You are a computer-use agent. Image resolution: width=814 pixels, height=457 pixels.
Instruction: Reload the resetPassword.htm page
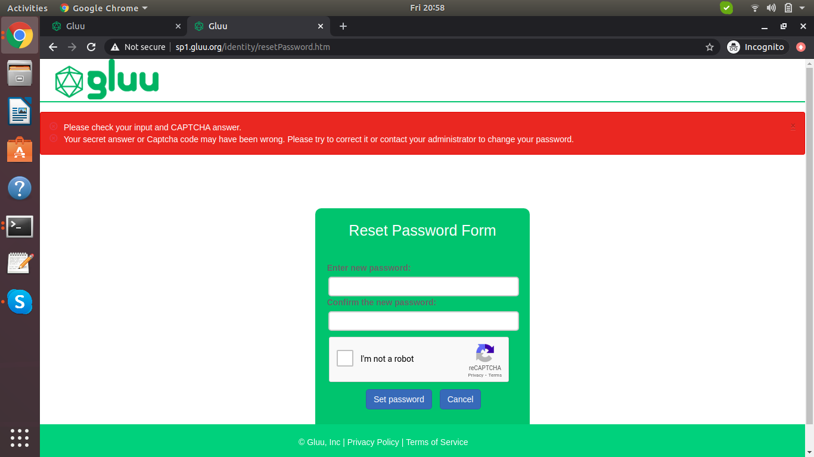pyautogui.click(x=91, y=47)
